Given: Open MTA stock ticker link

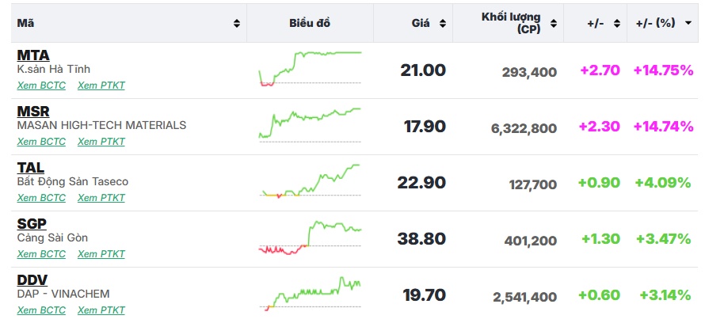Looking at the screenshot, I should 33,55.
